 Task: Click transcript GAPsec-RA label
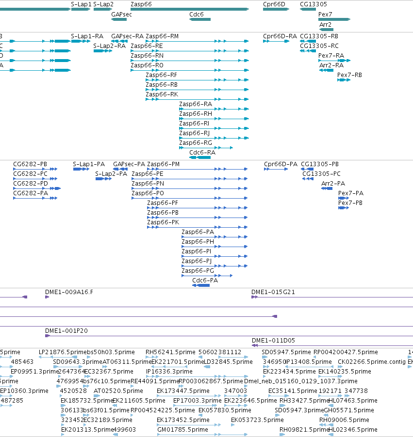coord(127,36)
